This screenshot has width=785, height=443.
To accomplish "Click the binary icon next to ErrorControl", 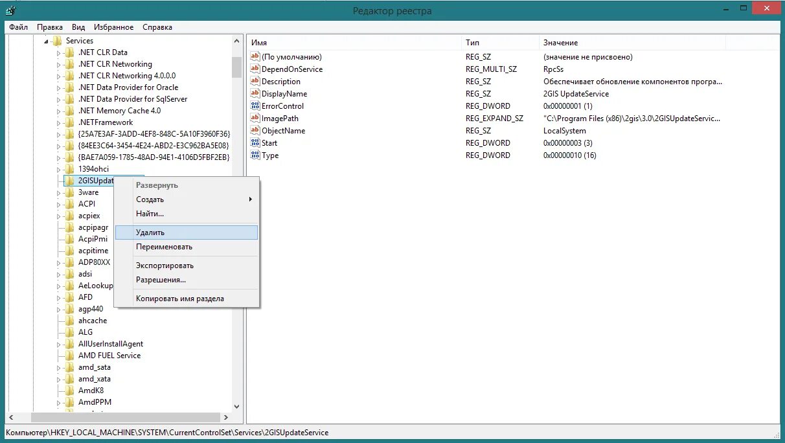I will 255,106.
